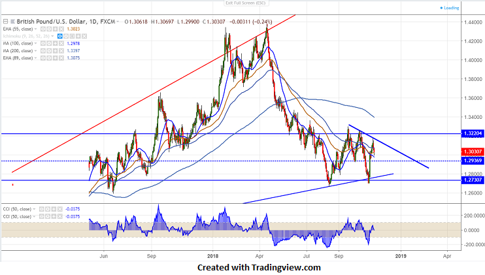Toggle visibility of the lower CCI indicator
This screenshot has height=275, width=485.
coord(41,216)
